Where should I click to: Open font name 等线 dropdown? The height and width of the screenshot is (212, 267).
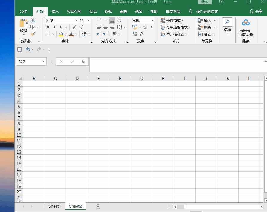[x=77, y=20]
